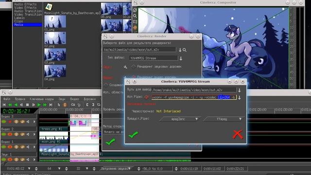Open the Файл menu
Viewport: 311px width, 175px height.
pos(7,99)
